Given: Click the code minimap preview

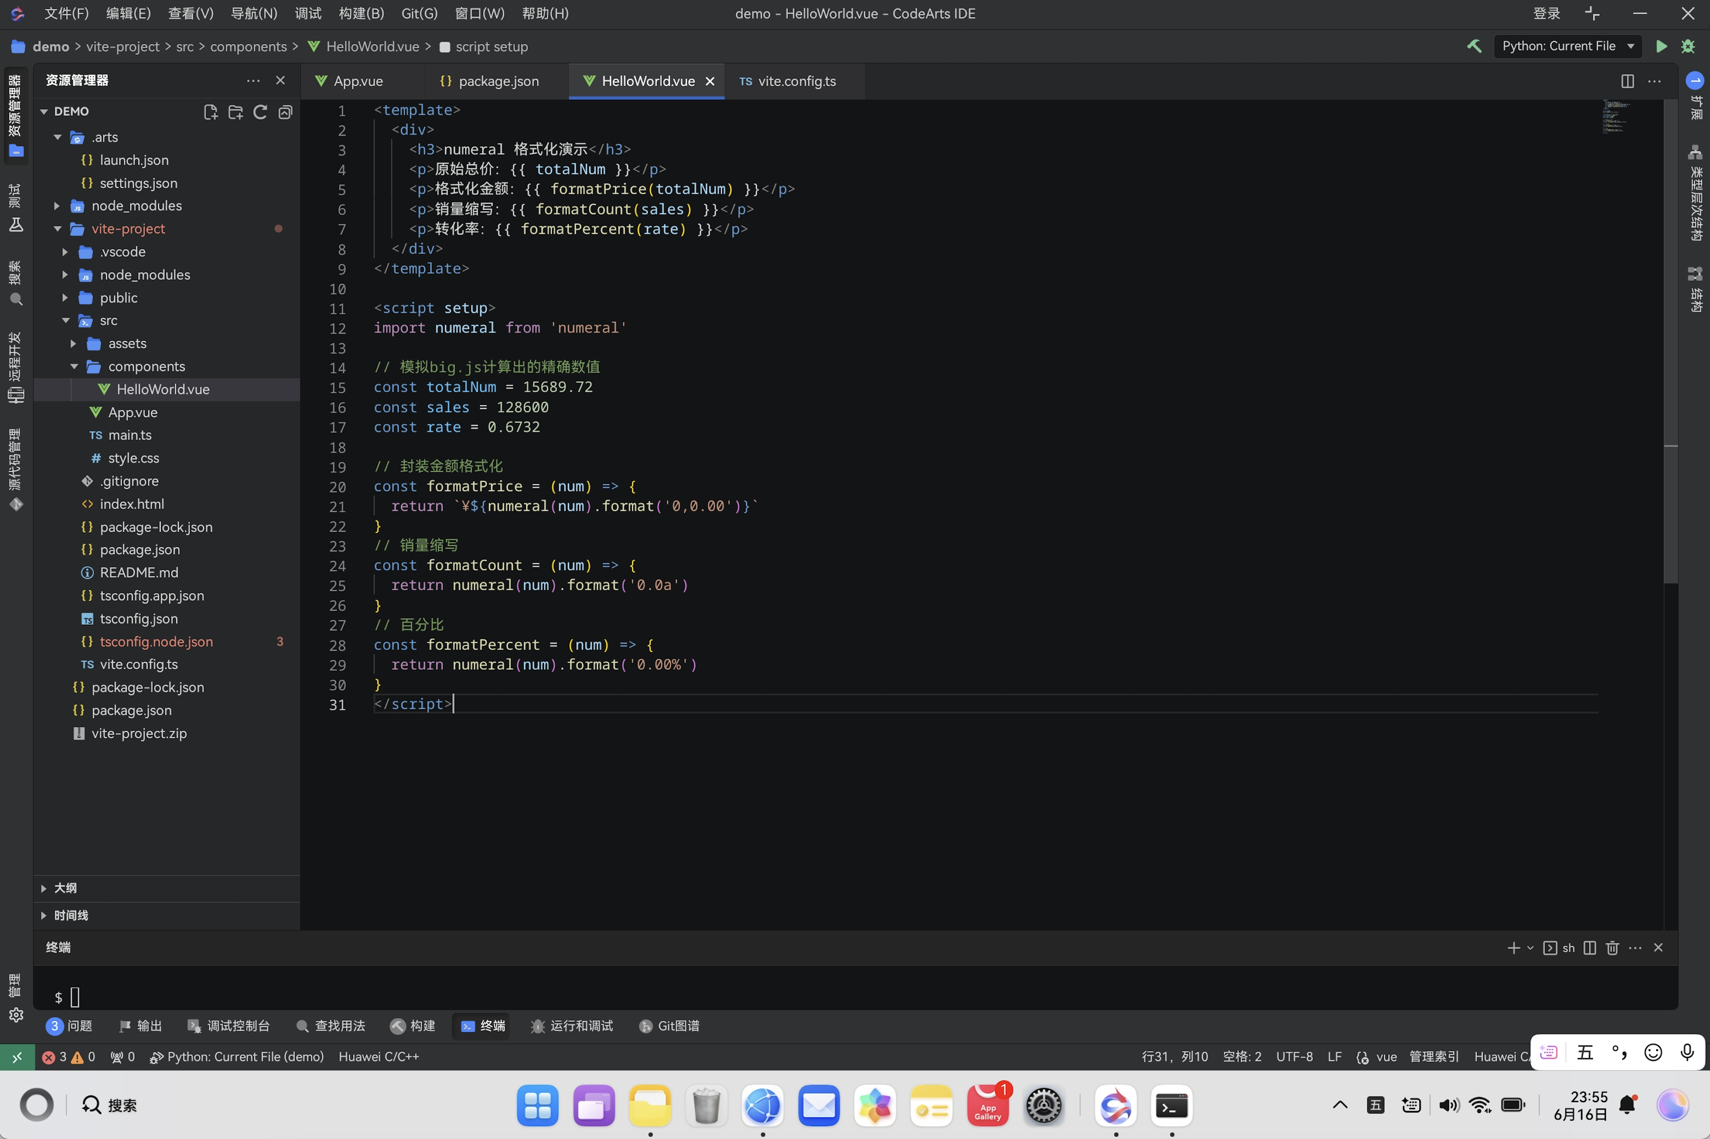Looking at the screenshot, I should tap(1615, 118).
